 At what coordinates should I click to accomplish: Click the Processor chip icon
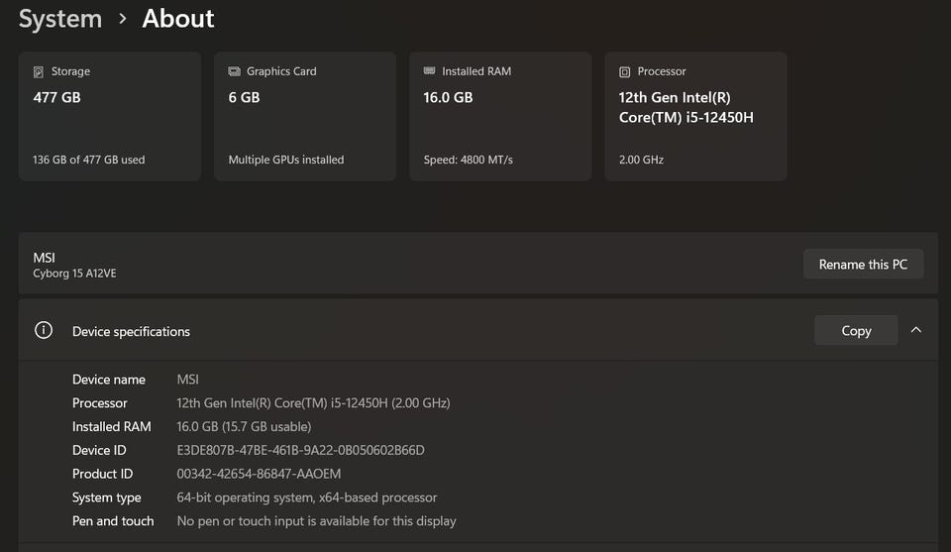[624, 72]
